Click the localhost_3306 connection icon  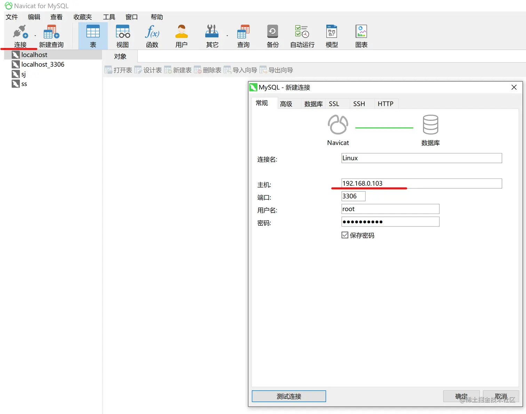[x=16, y=64]
